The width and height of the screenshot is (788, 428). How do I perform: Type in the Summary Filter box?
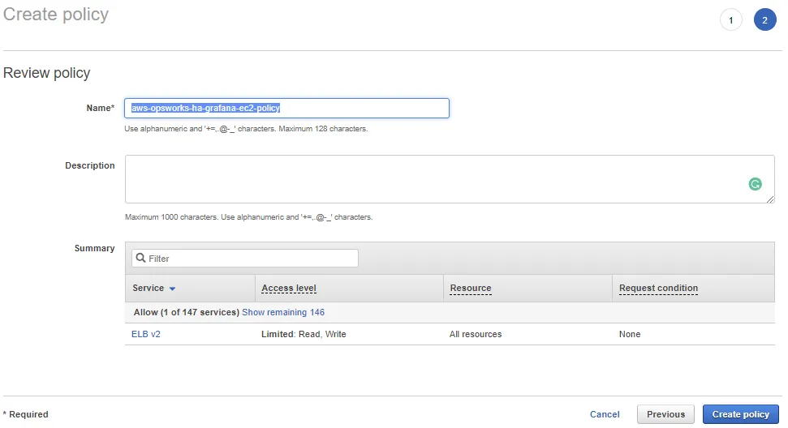click(252, 258)
